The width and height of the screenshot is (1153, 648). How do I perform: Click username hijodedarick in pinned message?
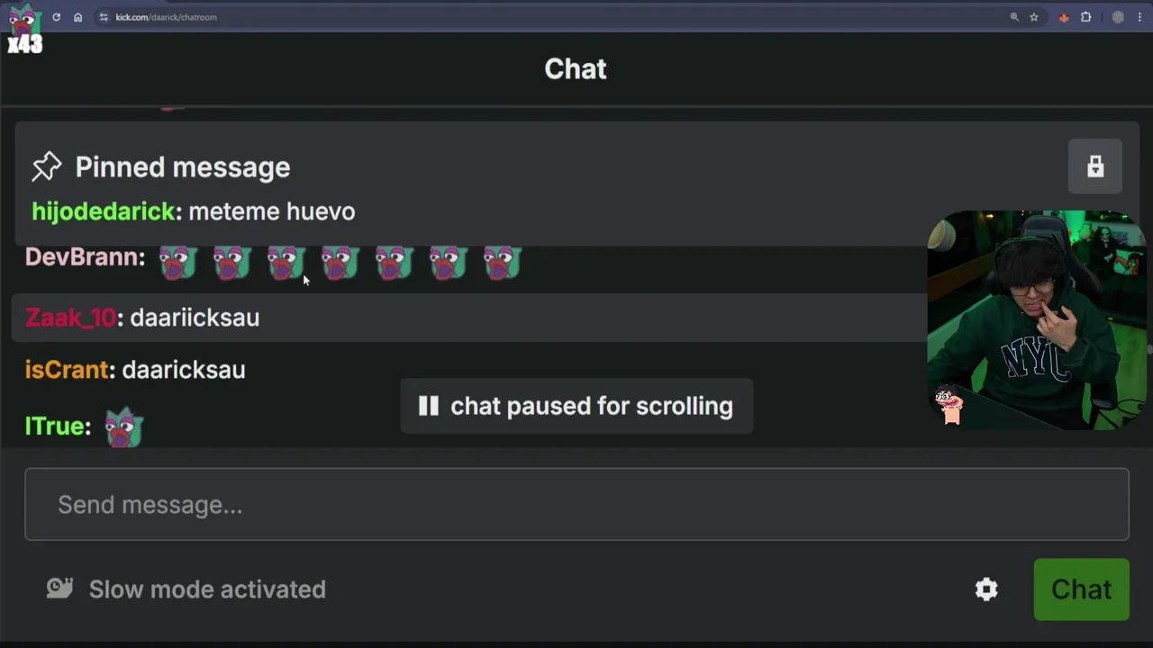103,211
